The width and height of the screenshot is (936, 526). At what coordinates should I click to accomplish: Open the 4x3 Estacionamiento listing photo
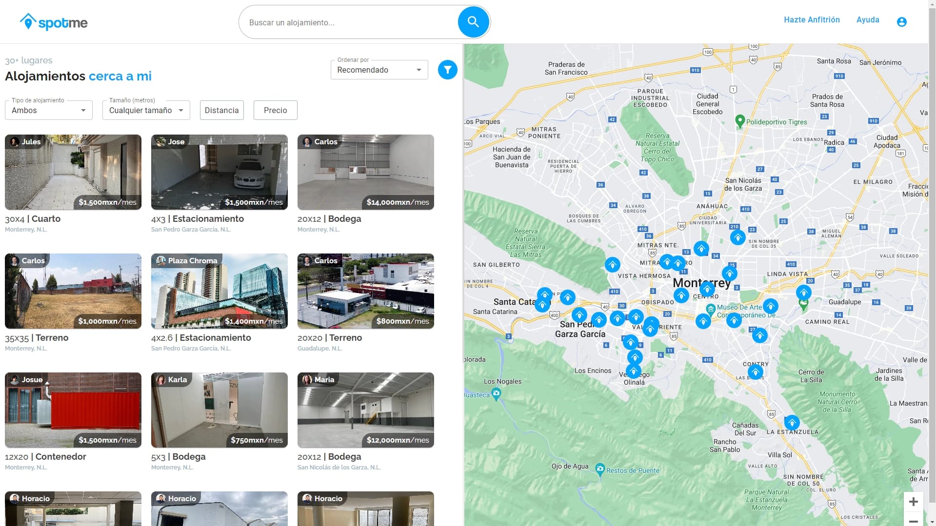pos(219,172)
